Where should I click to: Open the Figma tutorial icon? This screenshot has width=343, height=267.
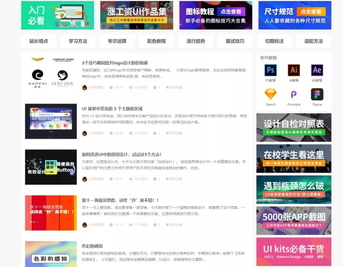pyautogui.click(x=317, y=94)
